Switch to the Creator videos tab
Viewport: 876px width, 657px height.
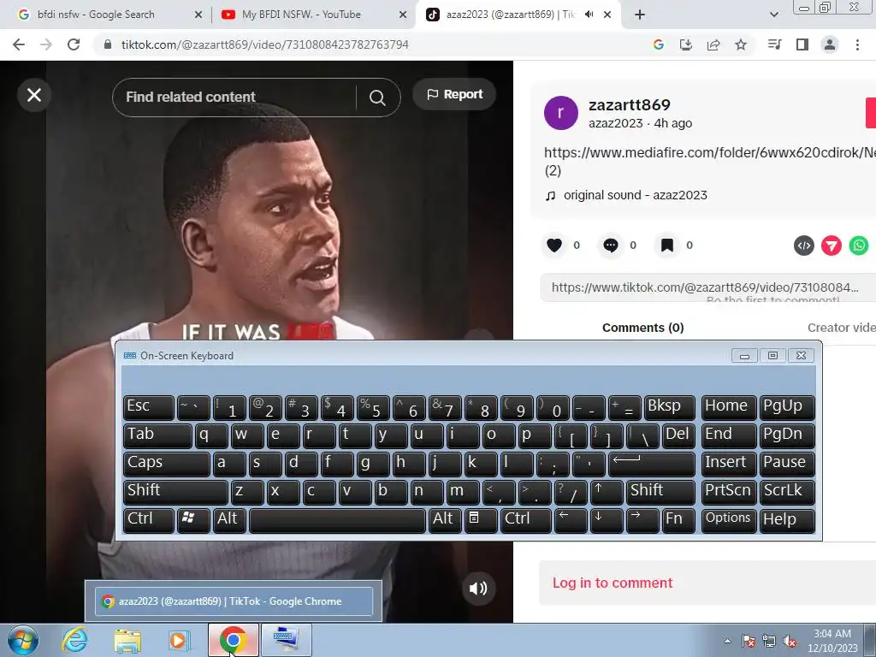pyautogui.click(x=842, y=328)
